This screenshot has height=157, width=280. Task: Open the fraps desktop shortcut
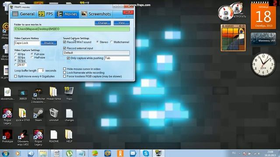click(69, 93)
